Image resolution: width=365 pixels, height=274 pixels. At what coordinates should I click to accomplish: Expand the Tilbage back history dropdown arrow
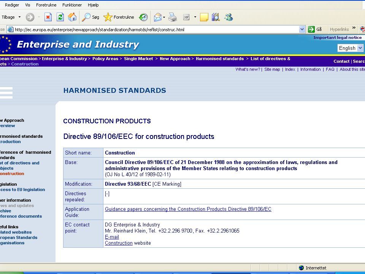pyautogui.click(x=19, y=17)
